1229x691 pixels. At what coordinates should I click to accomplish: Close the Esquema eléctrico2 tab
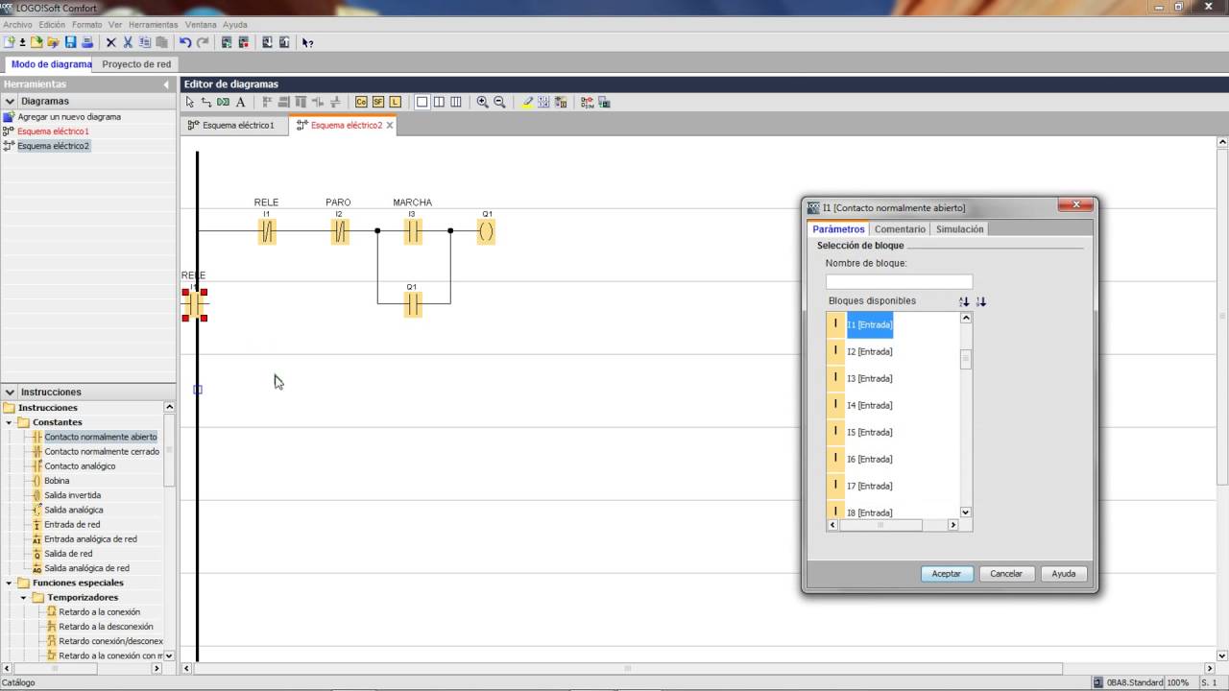390,126
